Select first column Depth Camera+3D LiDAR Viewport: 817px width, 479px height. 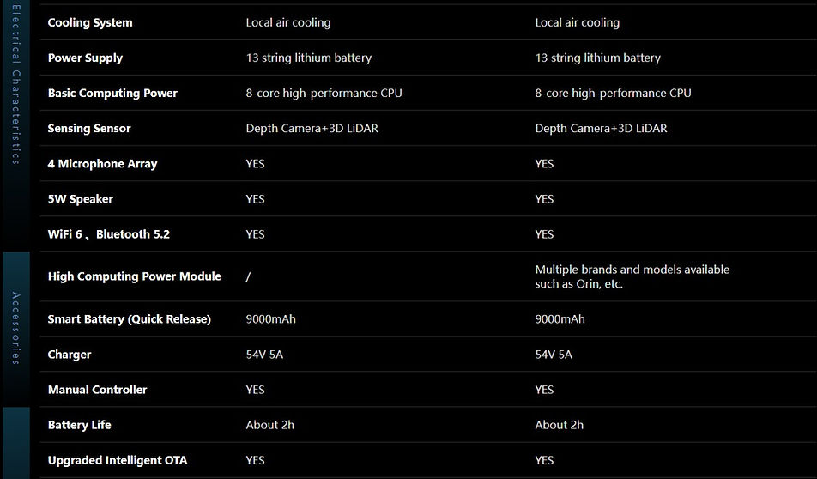(x=312, y=128)
